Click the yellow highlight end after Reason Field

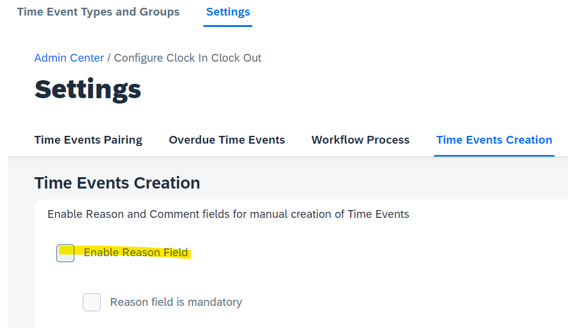click(190, 253)
